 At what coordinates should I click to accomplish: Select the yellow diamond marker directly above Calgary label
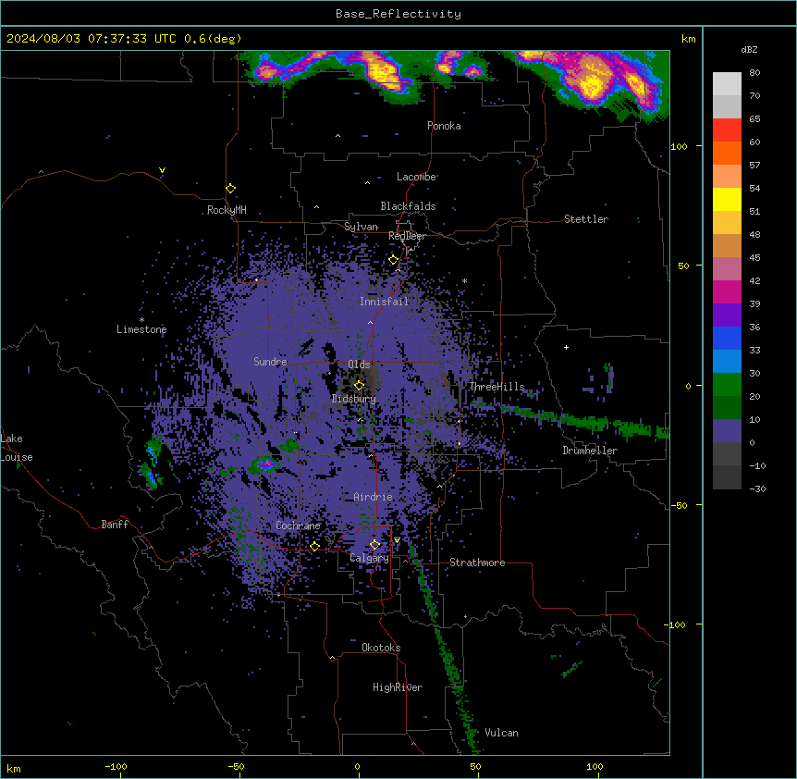pos(374,545)
